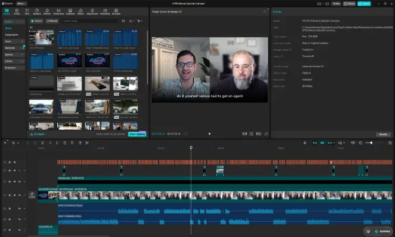Open the AI clipper tool
The image size is (395, 237).
click(x=37, y=134)
